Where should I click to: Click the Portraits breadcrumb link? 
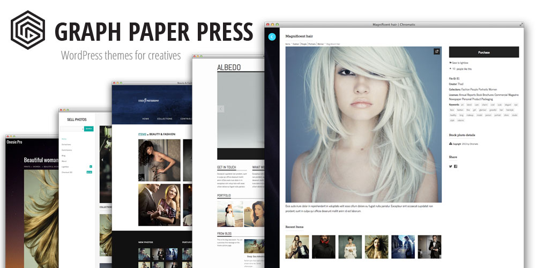click(312, 44)
